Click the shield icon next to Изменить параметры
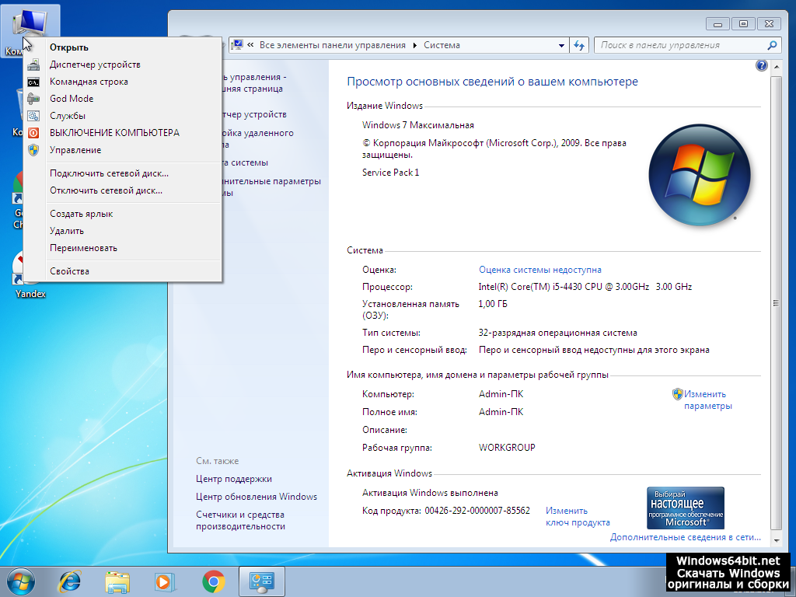 point(677,394)
